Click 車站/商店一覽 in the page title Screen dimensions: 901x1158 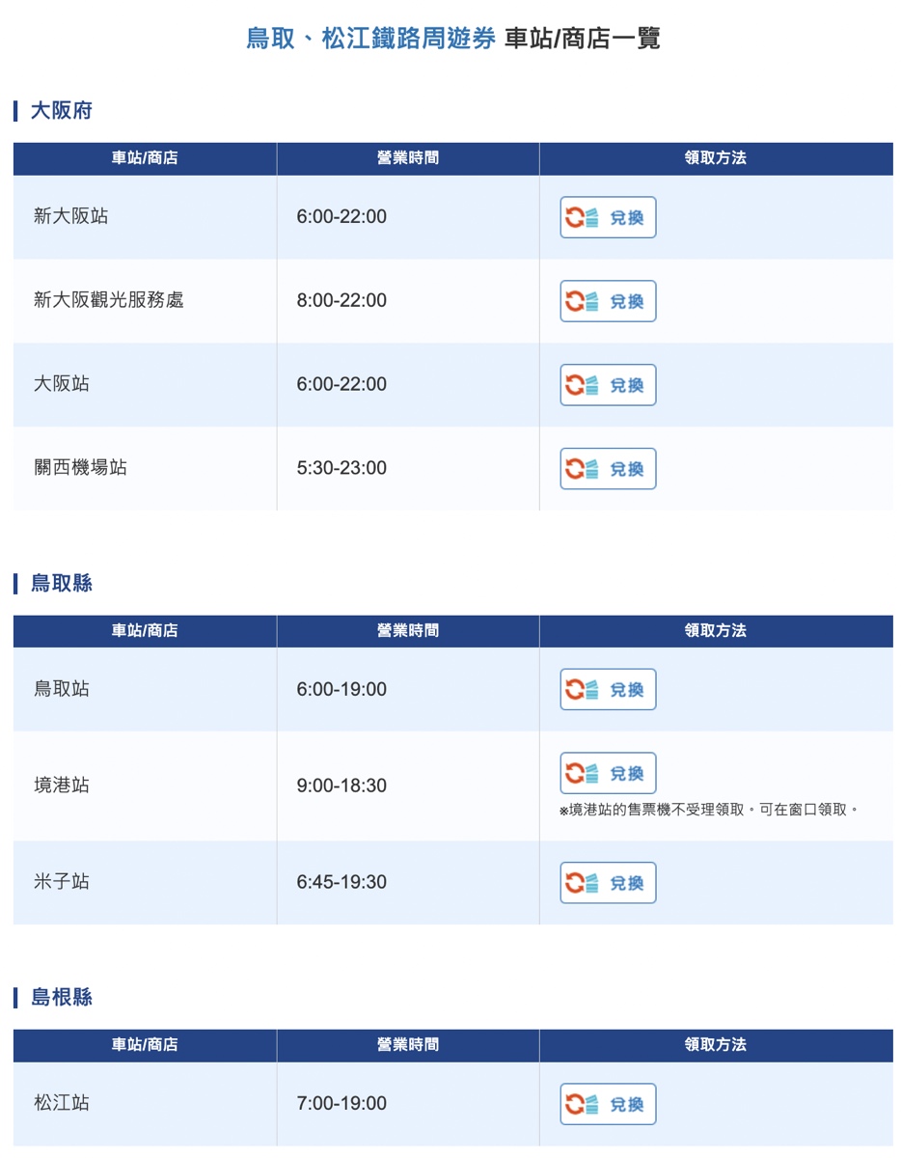[x=582, y=39]
